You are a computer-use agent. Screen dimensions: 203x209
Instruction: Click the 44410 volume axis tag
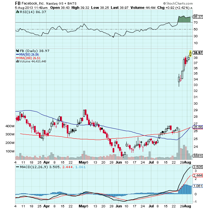[x=197, y=156]
